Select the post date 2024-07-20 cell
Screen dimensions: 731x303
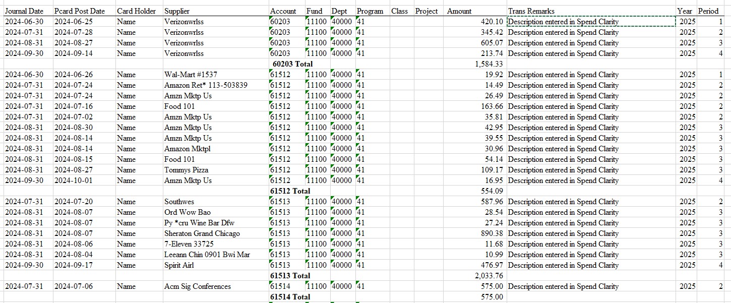pos(84,202)
